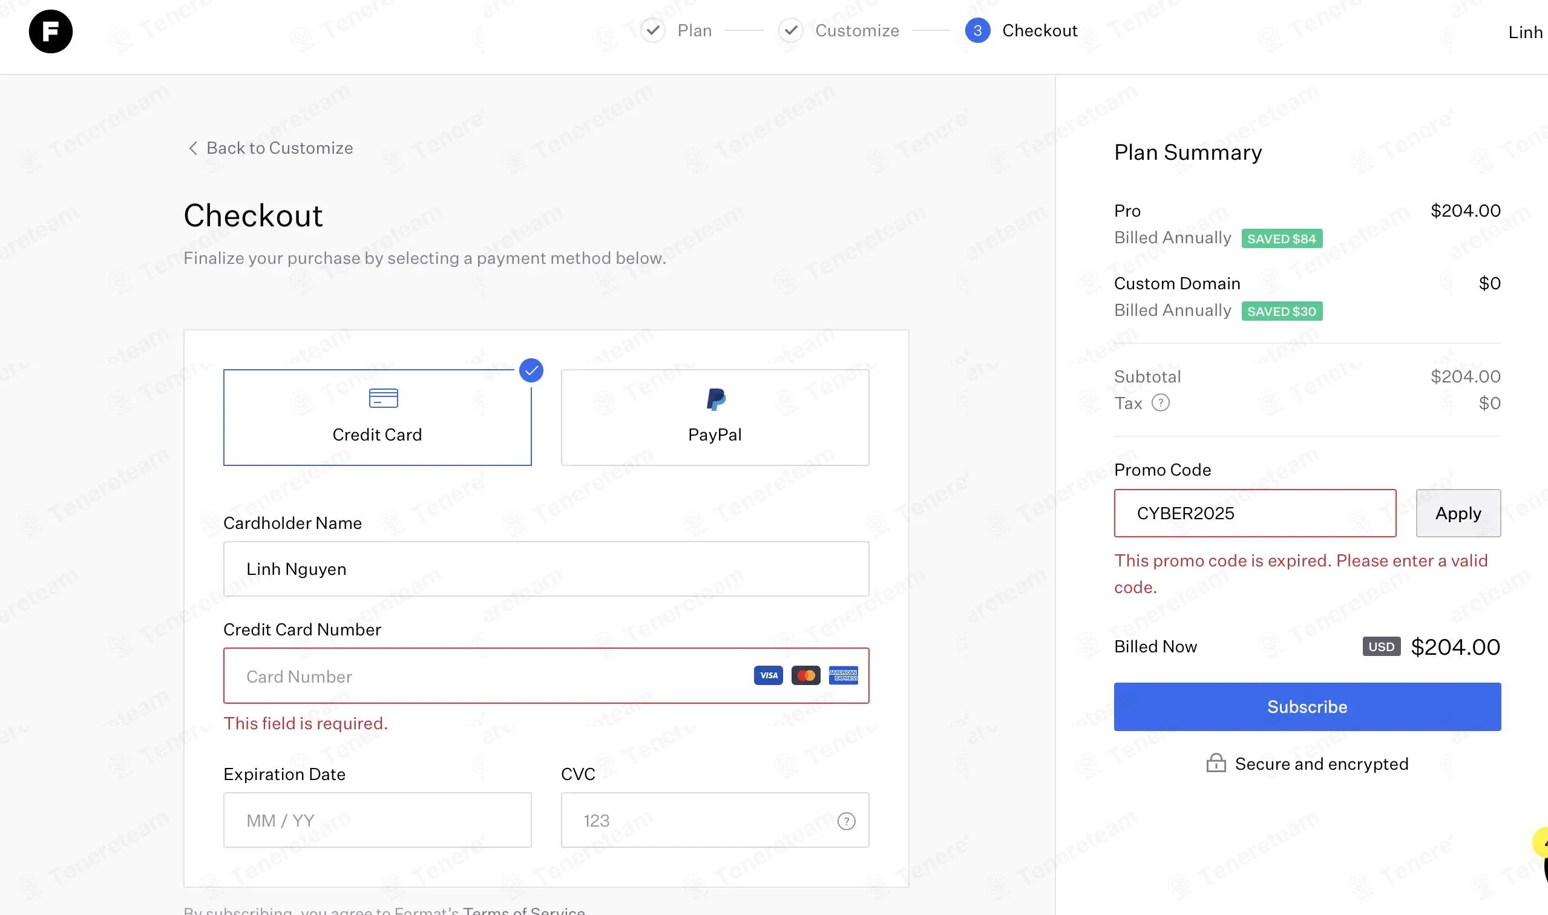Focus the Cardholder Name field

(546, 569)
